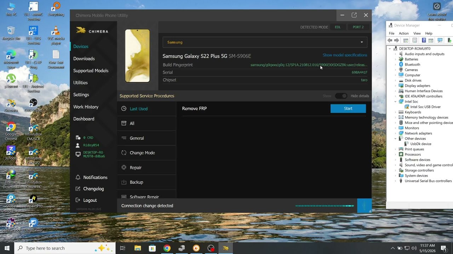Open the Software Repair category
The height and width of the screenshot is (254, 453).
tap(147, 196)
